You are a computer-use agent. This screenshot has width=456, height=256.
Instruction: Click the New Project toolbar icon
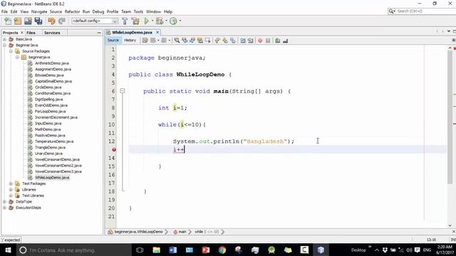(18, 21)
